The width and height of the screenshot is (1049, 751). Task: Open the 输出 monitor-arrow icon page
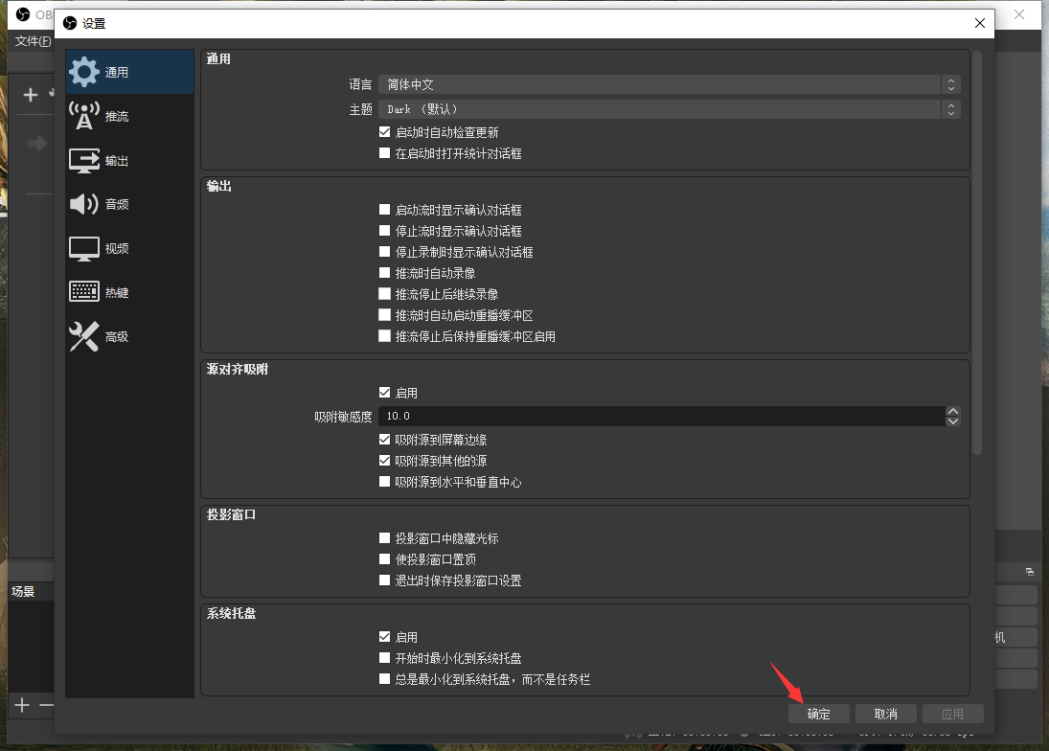84,161
